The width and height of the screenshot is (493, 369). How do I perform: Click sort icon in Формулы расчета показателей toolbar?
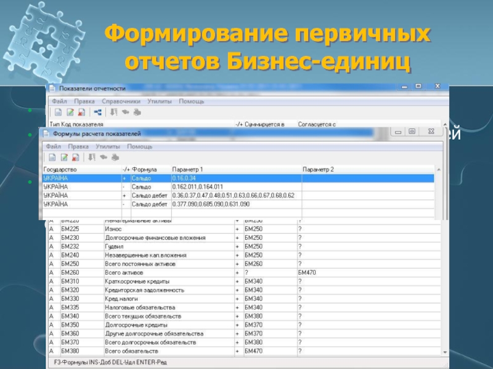point(91,157)
